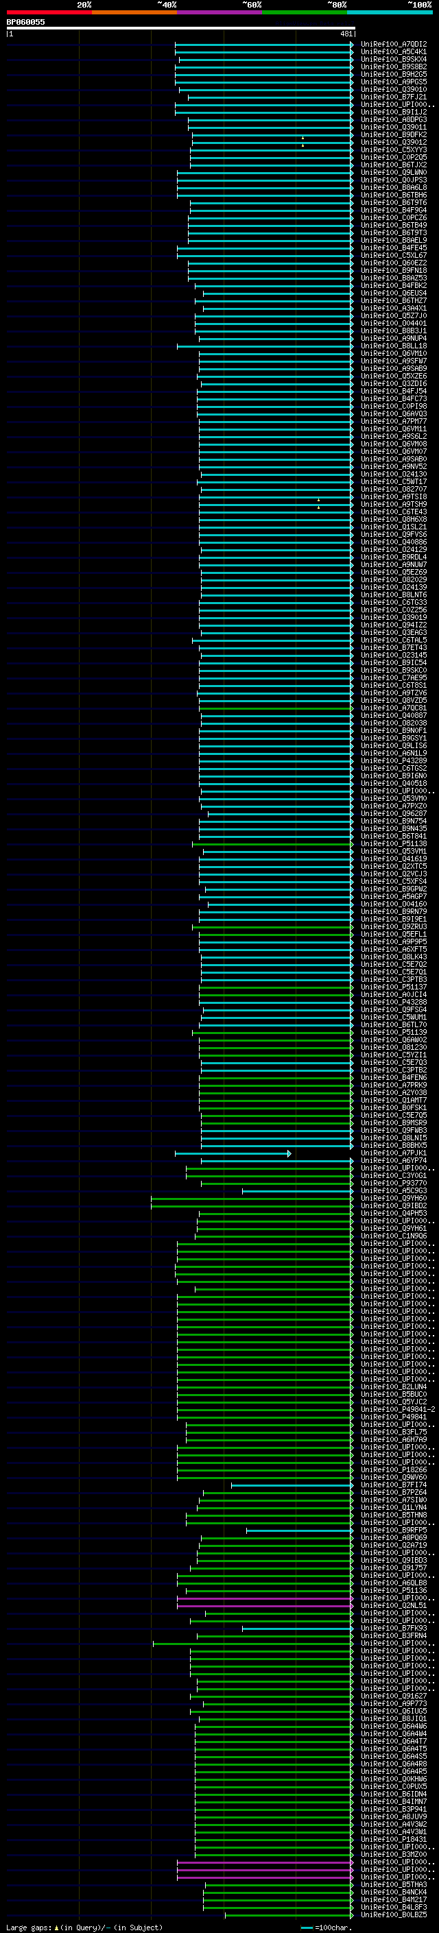The width and height of the screenshot is (439, 1933).
Task: Click the =100char scale legend
Action: point(327,1927)
